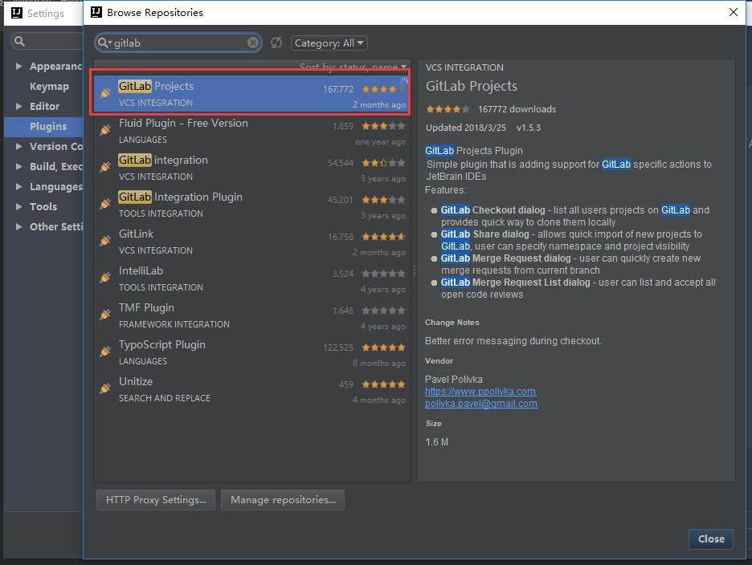The image size is (752, 565).
Task: Open HTTP Proxy Settings
Action: coord(156,500)
